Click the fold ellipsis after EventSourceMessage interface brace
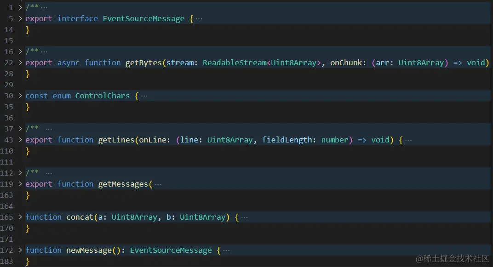 point(199,19)
